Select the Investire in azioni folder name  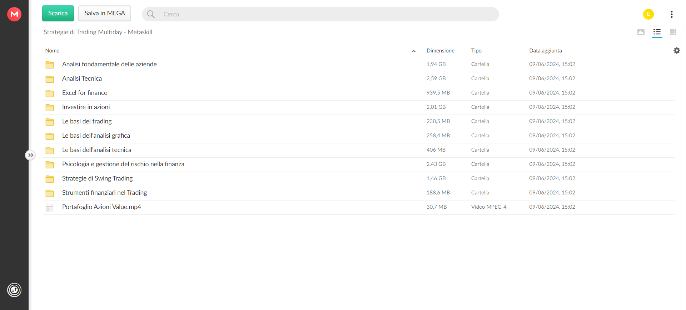[x=86, y=107]
